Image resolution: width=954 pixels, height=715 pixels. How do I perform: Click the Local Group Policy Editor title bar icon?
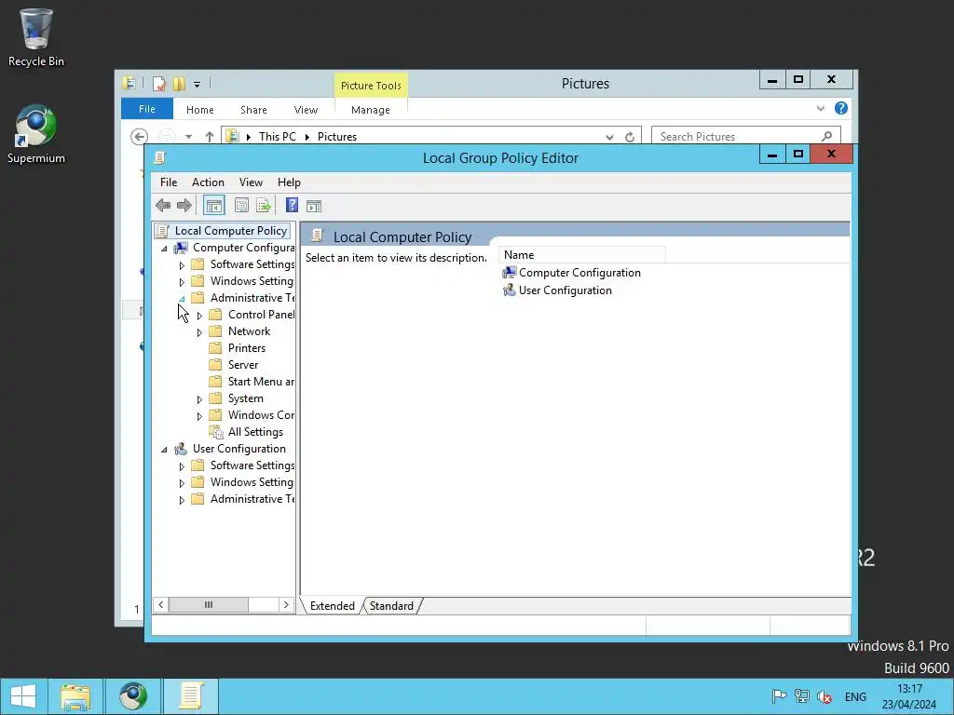tap(160, 157)
